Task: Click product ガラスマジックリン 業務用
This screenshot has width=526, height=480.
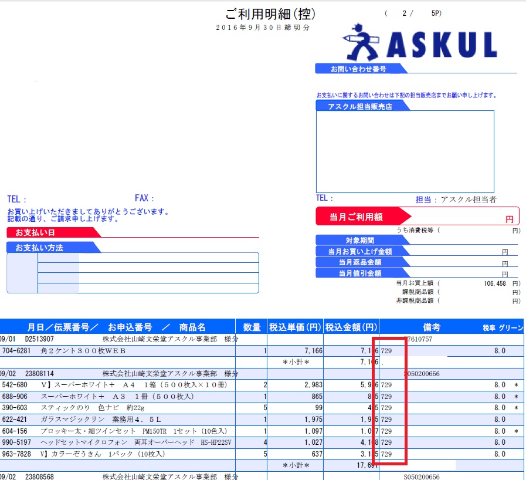Action: click(x=101, y=419)
